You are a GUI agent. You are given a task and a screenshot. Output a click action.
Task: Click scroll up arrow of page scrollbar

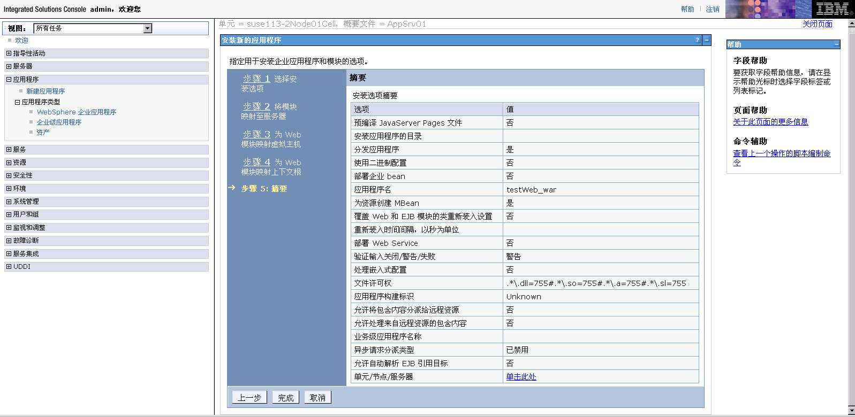[851, 23]
